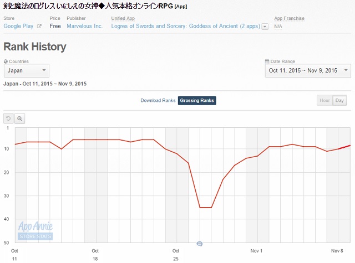Click the Oct 18 axis label
Screen dimensions: 355x263
95,255
